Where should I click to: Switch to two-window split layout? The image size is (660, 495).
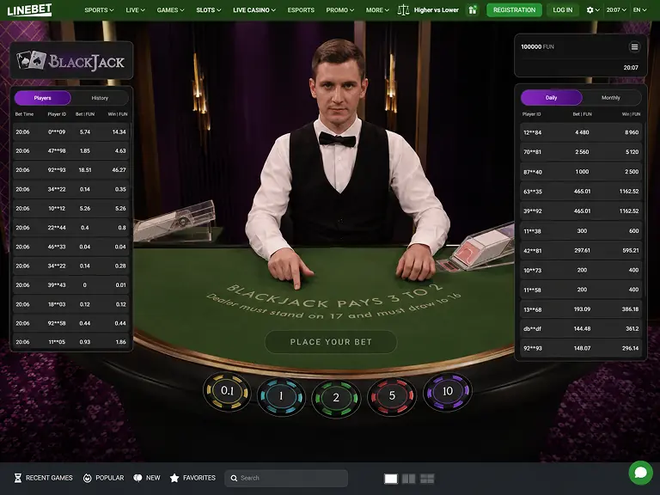(x=409, y=479)
